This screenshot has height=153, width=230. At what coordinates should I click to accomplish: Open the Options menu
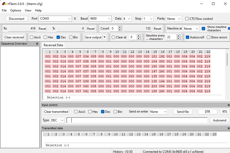click(x=16, y=10)
